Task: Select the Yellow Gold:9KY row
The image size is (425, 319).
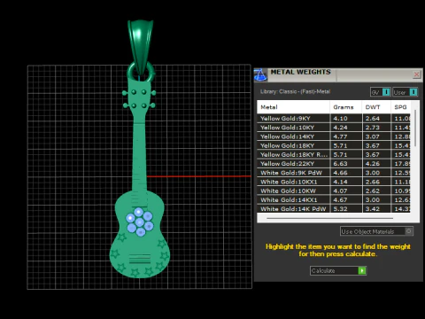Action: [334, 119]
